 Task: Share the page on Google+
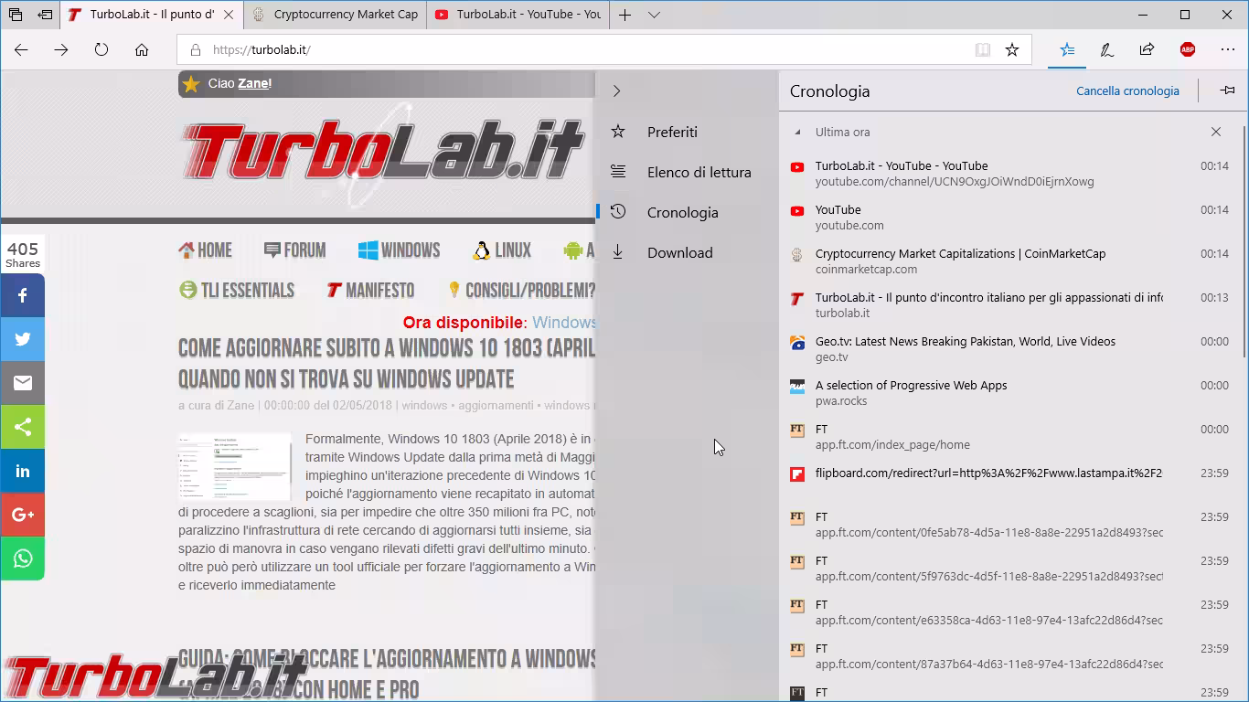[23, 515]
